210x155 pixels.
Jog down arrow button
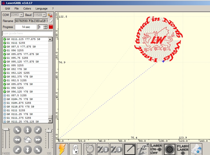point(28,150)
